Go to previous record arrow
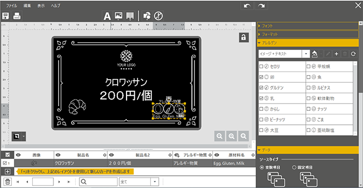 pyautogui.click(x=27, y=182)
